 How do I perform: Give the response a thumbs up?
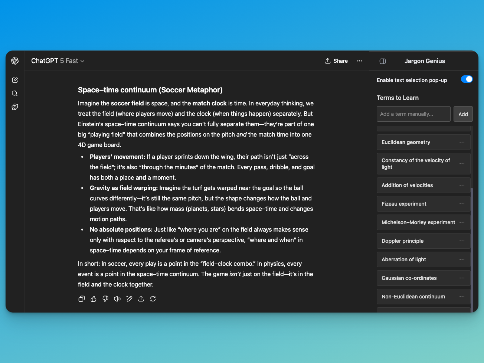94,299
